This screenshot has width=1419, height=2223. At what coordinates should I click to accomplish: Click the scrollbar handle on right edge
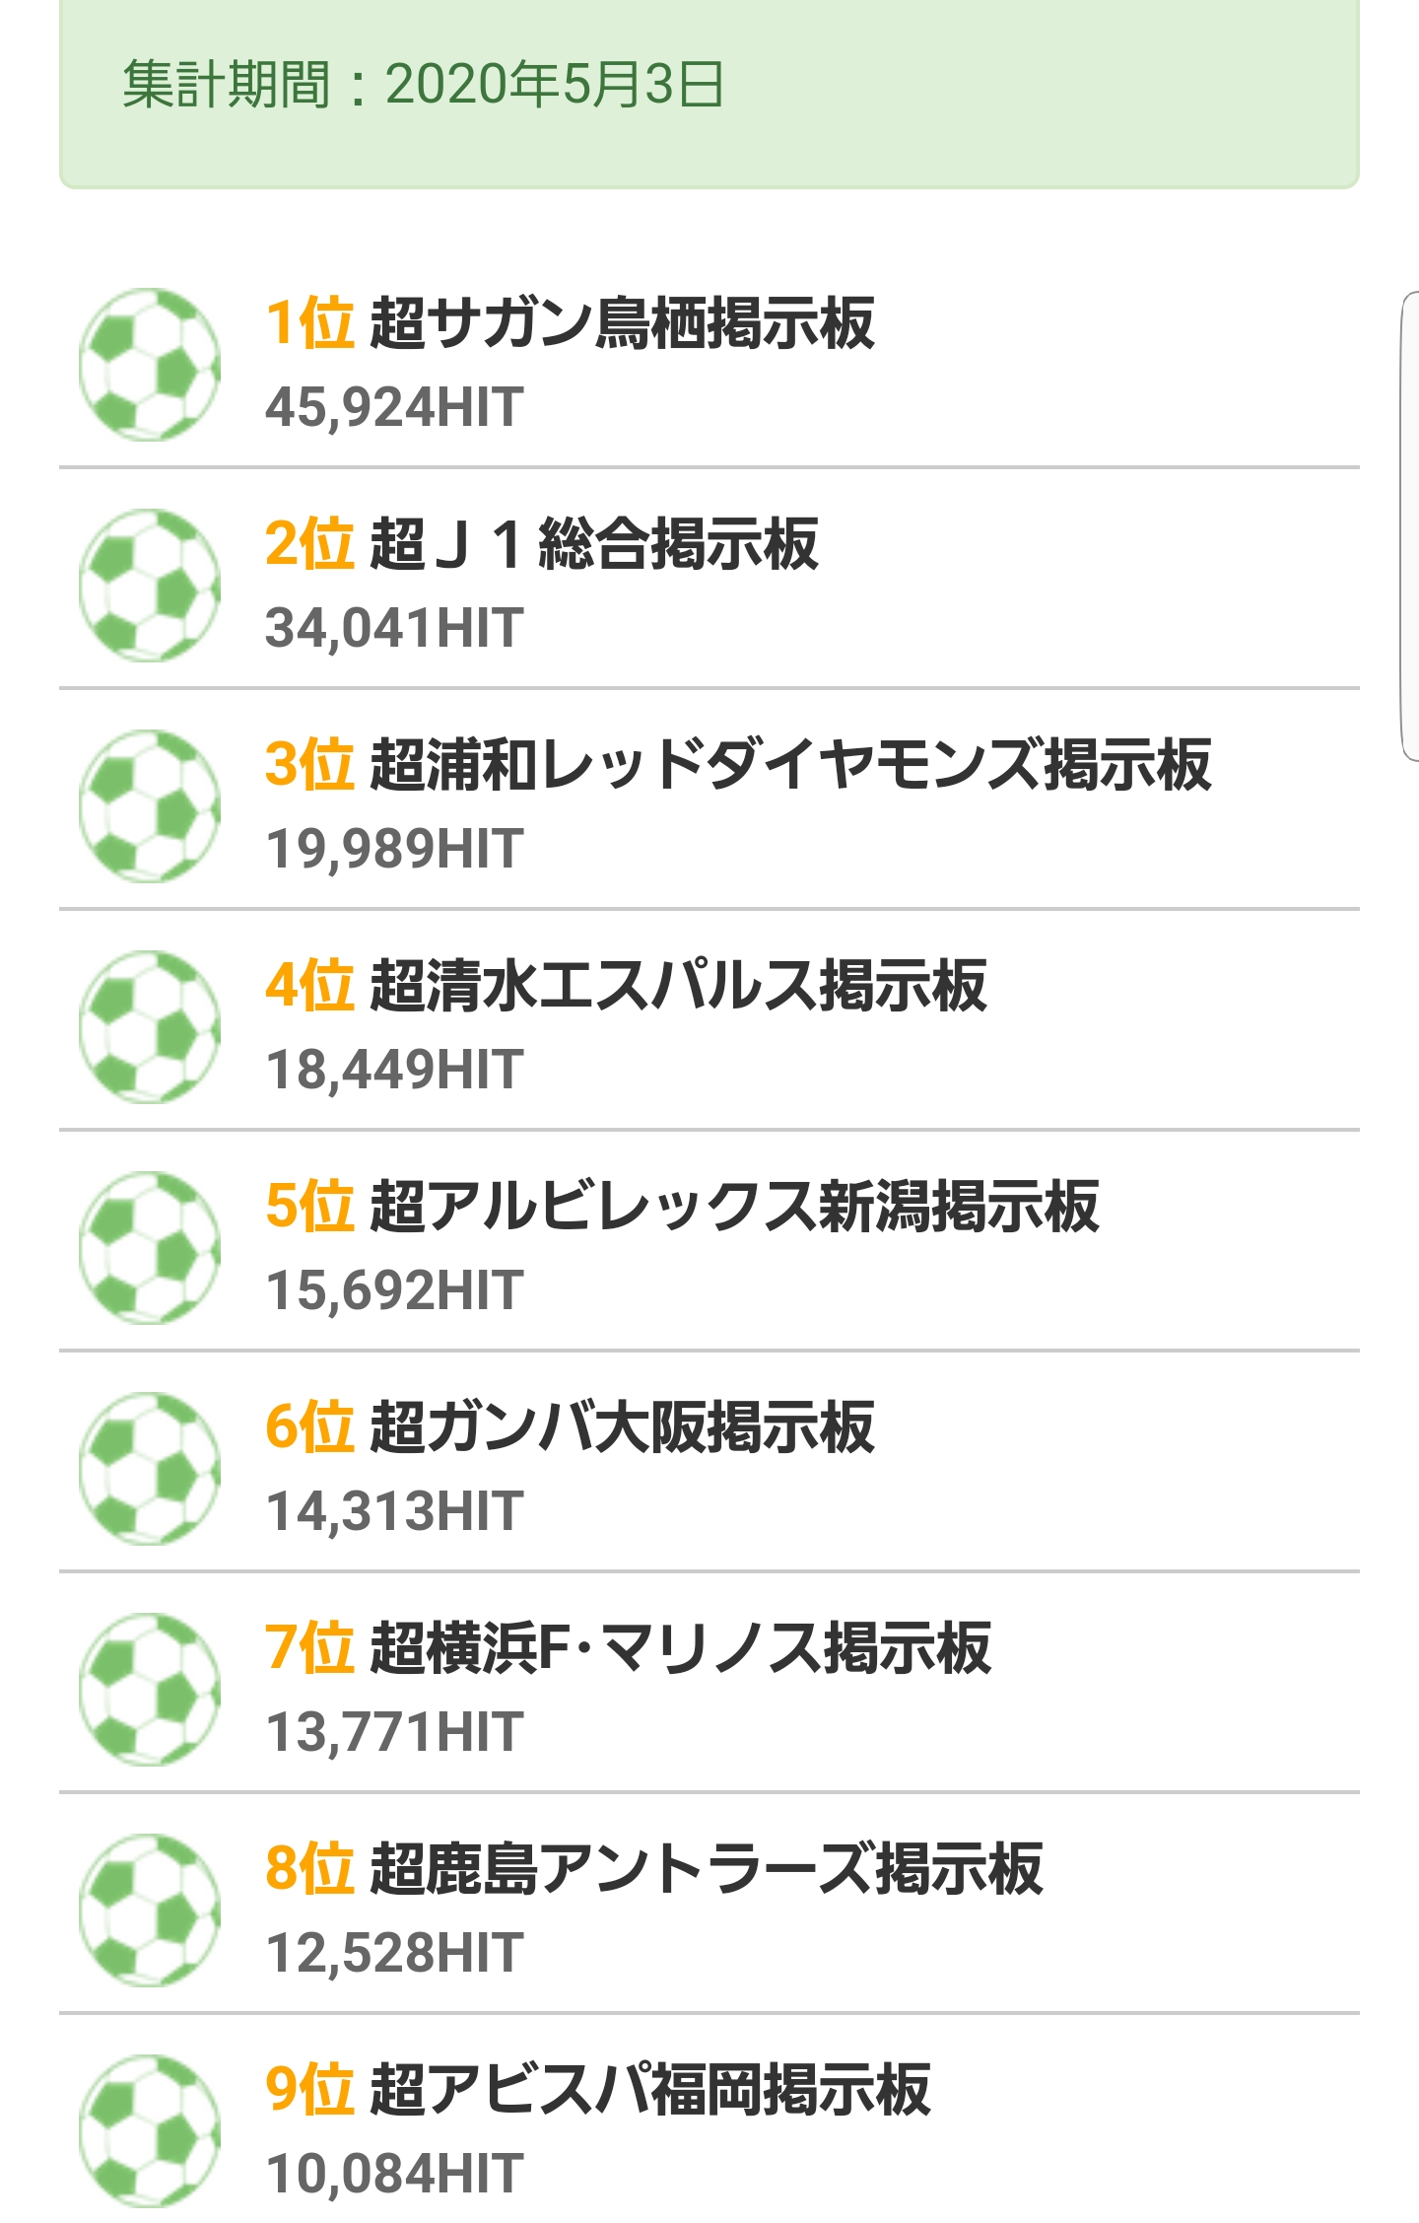[1410, 526]
